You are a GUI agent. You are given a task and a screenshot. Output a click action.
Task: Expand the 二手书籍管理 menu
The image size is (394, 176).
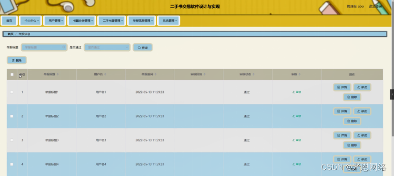coord(111,21)
